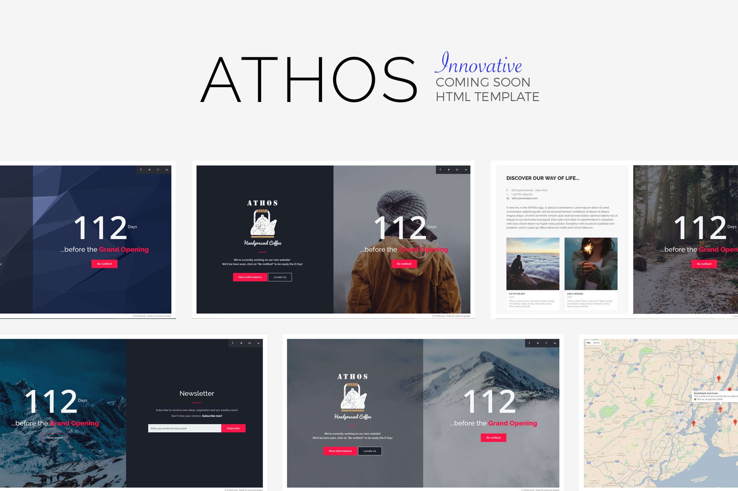The image size is (738, 491).
Task: Click envelope icon beside athos@example.com
Action: [508, 198]
